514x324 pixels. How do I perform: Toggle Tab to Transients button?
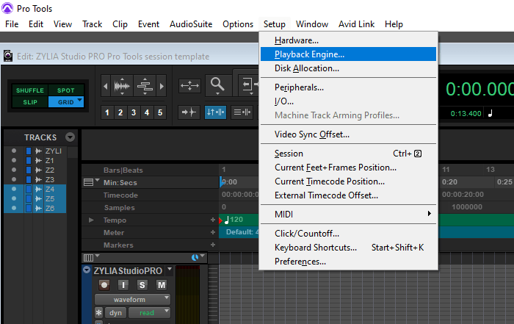click(x=189, y=112)
